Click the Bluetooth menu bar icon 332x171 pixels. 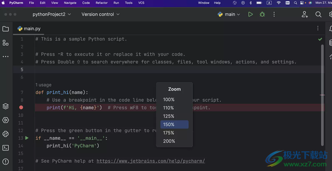(x=250, y=3)
